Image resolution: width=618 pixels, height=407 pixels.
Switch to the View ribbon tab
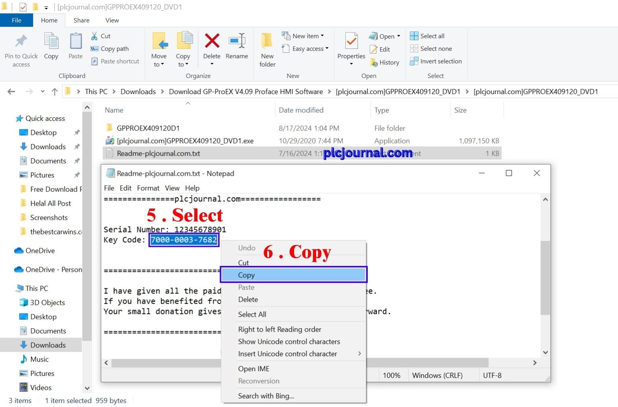click(112, 20)
